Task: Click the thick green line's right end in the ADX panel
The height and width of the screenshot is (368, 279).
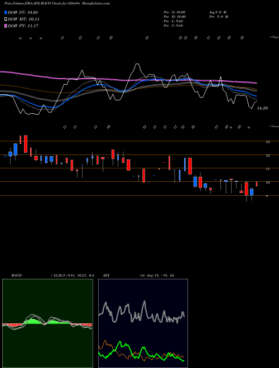Action: [x=183, y=361]
